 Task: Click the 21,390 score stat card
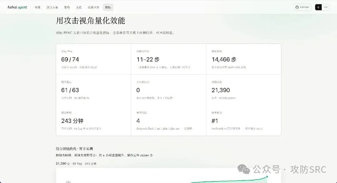244,90
